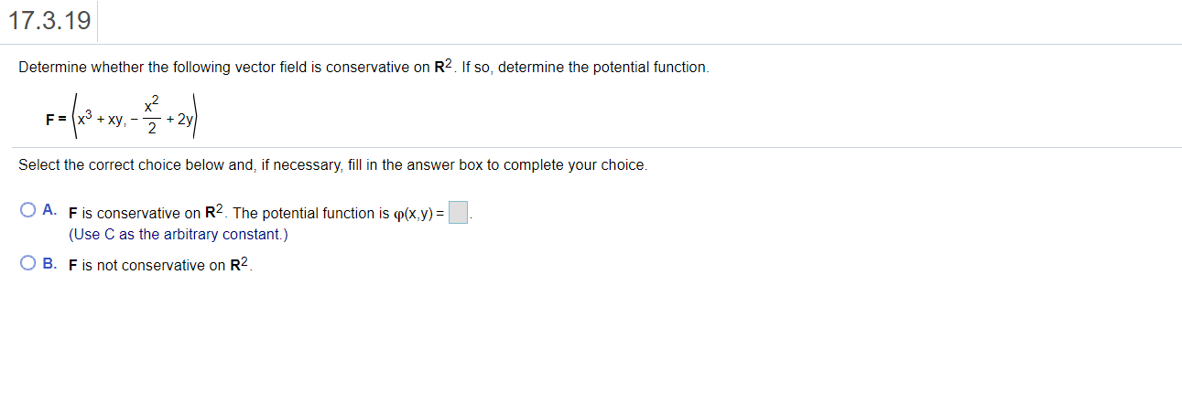This screenshot has width=1182, height=412.
Task: Click the opening angle bracket of vector F
Action: [73, 119]
